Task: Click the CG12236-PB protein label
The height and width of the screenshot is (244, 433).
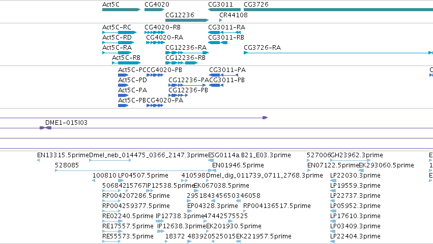Action: (188, 90)
